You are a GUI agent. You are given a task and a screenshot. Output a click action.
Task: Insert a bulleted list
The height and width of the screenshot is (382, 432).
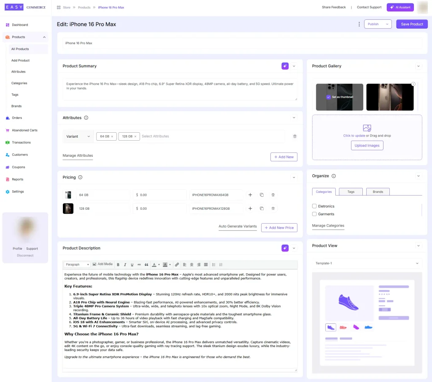pos(213,264)
